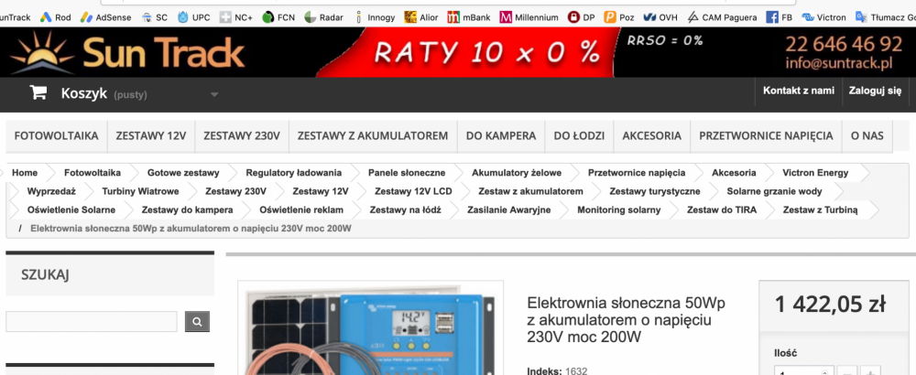This screenshot has height=375, width=916.
Task: Open PRZETWORNICE NAPIĘCIA menu
Action: pyautogui.click(x=766, y=136)
